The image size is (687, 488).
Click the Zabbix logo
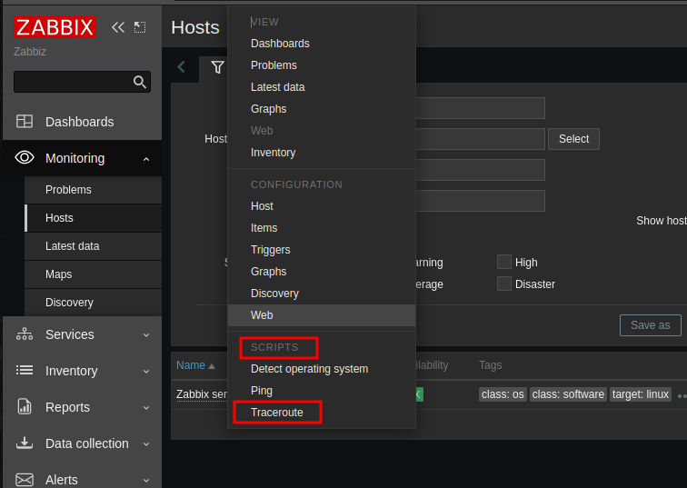click(x=55, y=27)
